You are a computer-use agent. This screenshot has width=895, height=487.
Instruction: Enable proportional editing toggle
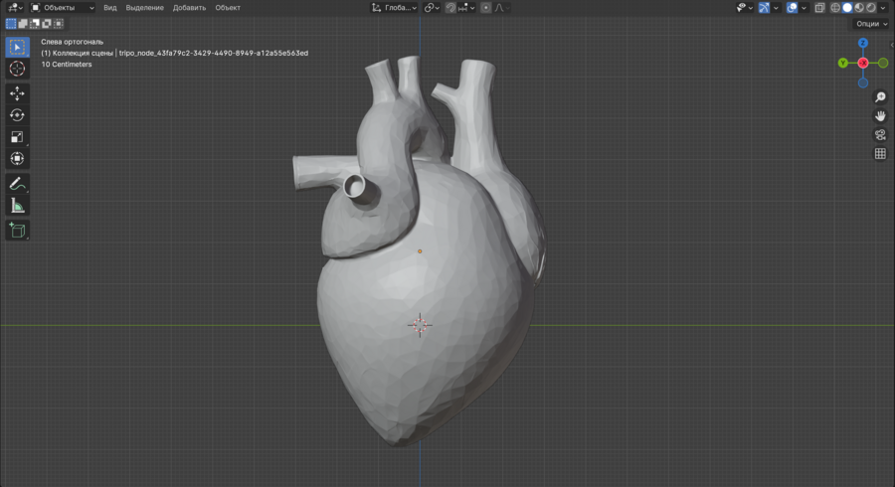click(485, 8)
